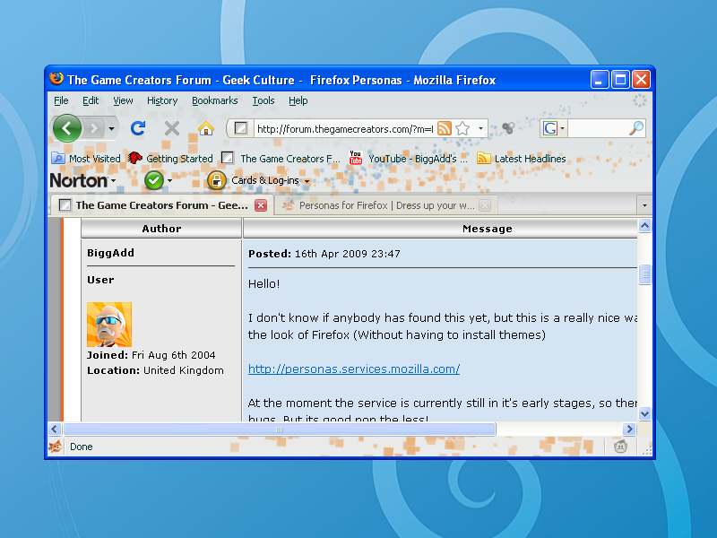The width and height of the screenshot is (717, 538).
Task: Click the Norton padlock Identity Safe icon
Action: click(x=216, y=181)
